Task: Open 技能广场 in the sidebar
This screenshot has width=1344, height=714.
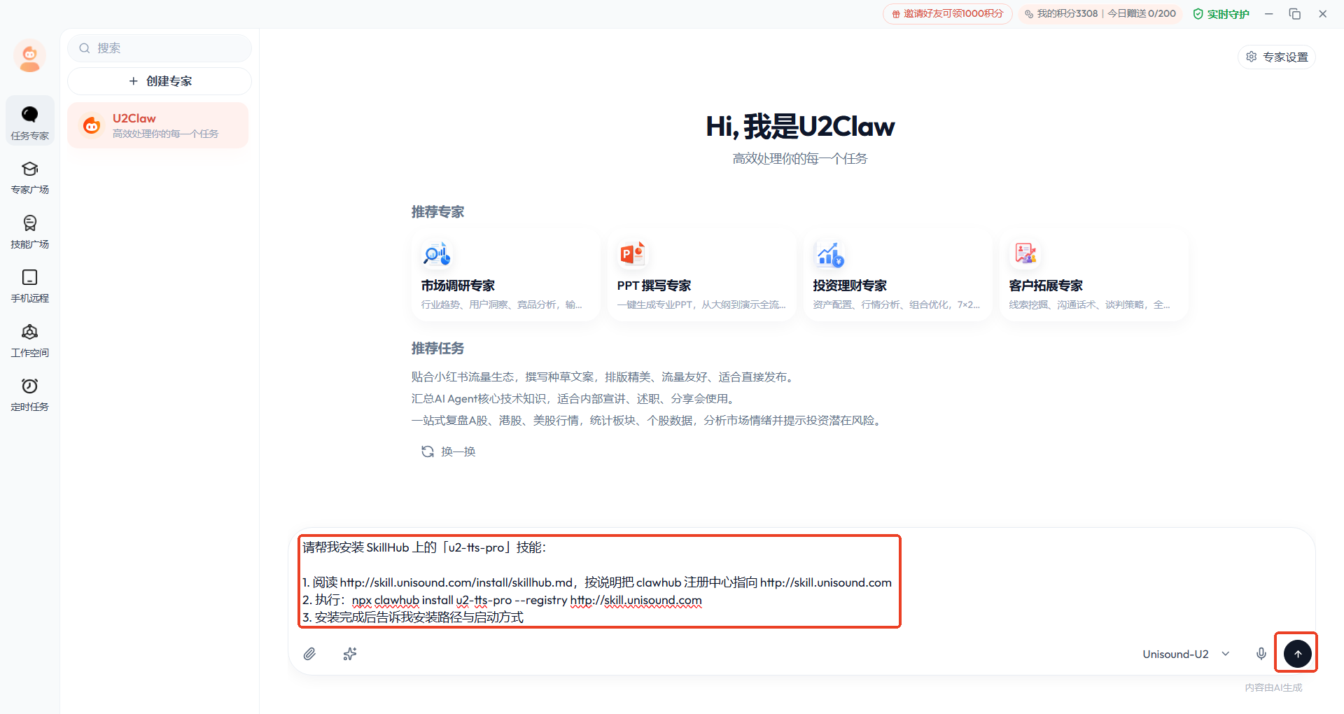Action: point(29,232)
